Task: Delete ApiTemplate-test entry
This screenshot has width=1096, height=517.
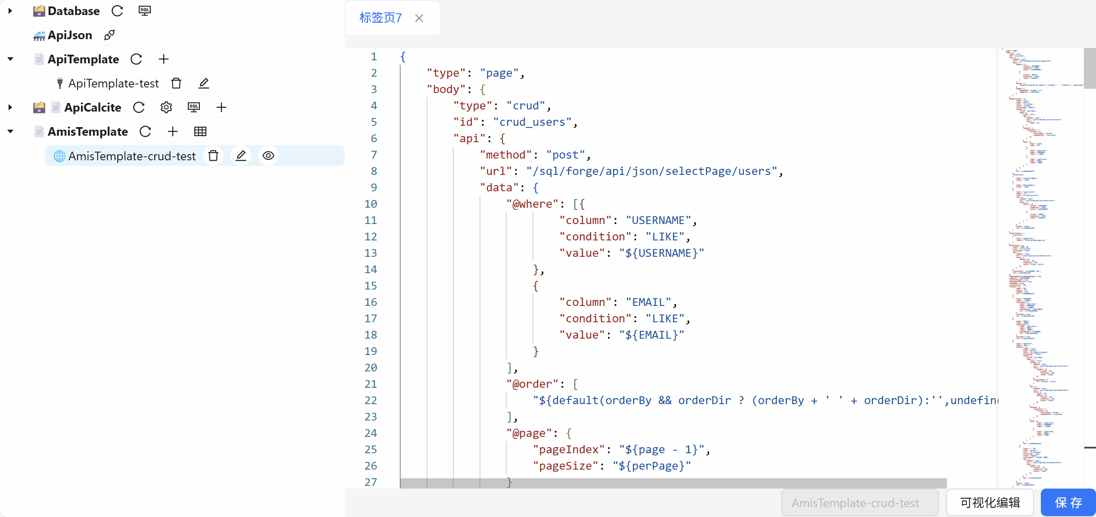Action: tap(176, 83)
